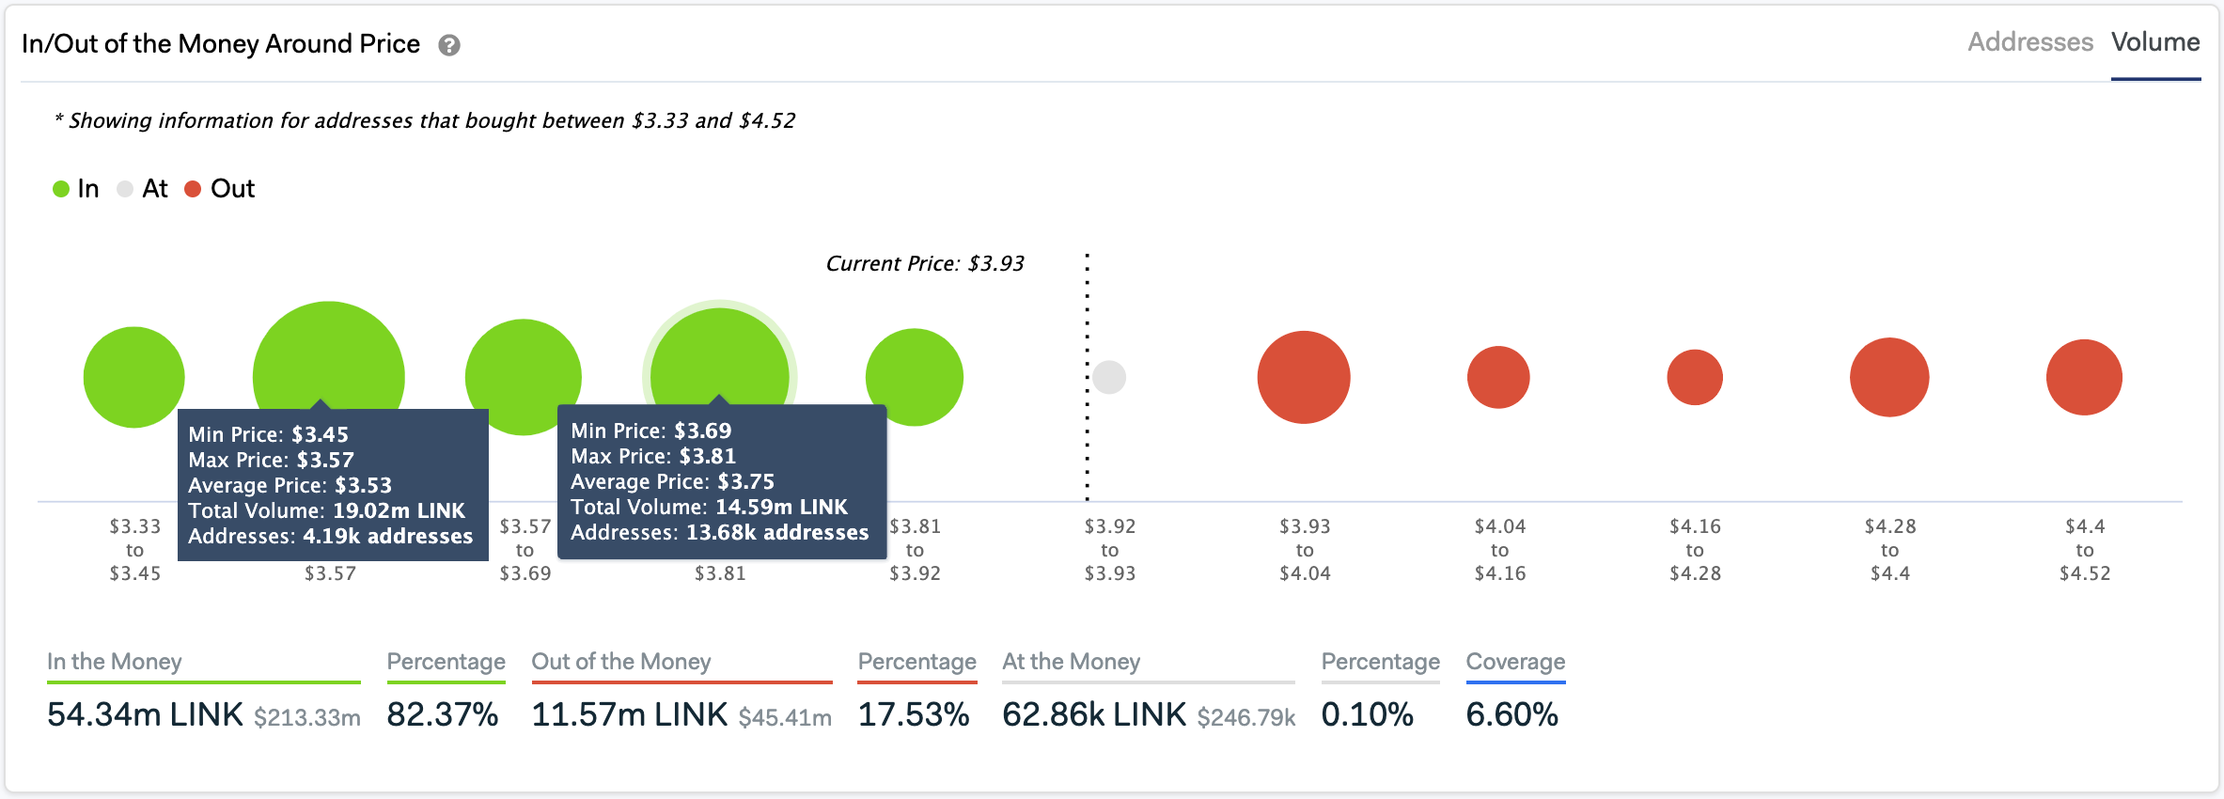Switch to the Addresses tab

click(2030, 42)
